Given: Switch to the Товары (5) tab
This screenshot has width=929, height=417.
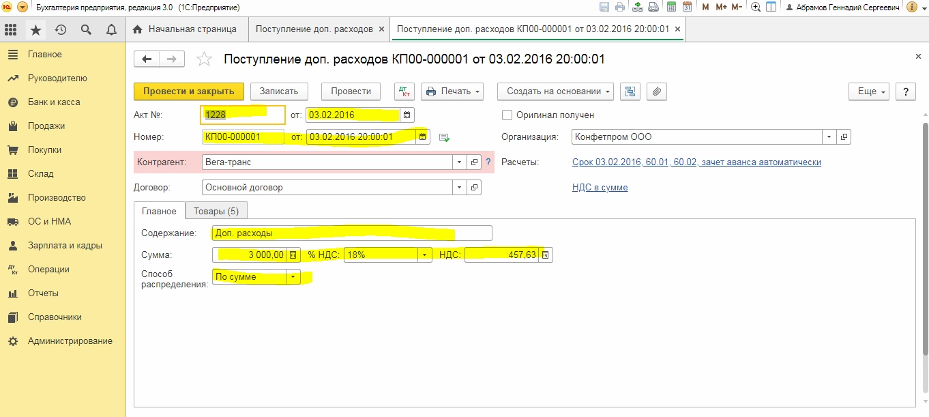Looking at the screenshot, I should [216, 211].
